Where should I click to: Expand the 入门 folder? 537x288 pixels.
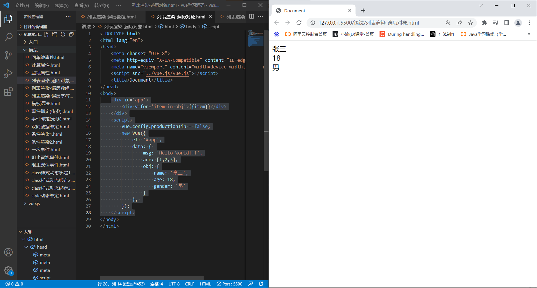pos(33,42)
